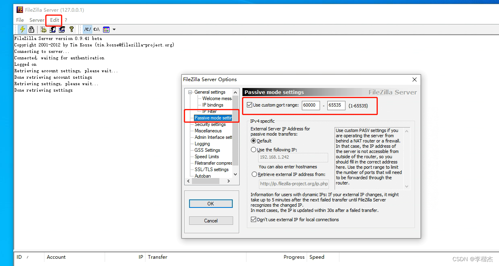Click log line "Logged on"
The width and height of the screenshot is (499, 266).
click(x=25, y=64)
